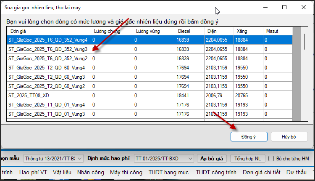Maximize the dialog window
This screenshot has height=181, width=315.
[x=284, y=7]
